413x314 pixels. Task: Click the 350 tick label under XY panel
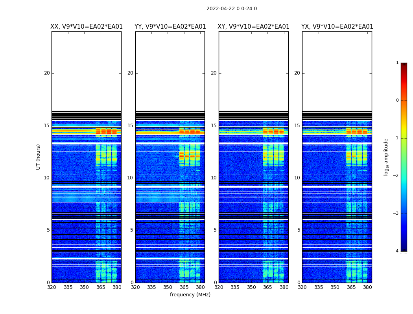coord(251,287)
